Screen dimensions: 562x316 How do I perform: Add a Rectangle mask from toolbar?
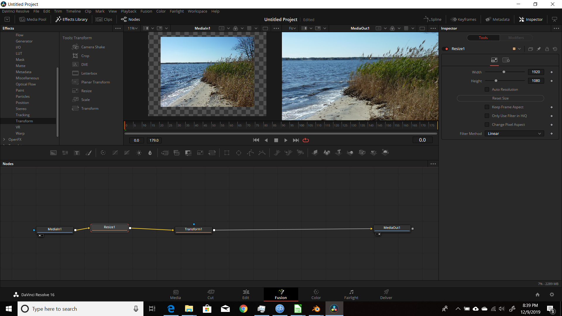(227, 153)
